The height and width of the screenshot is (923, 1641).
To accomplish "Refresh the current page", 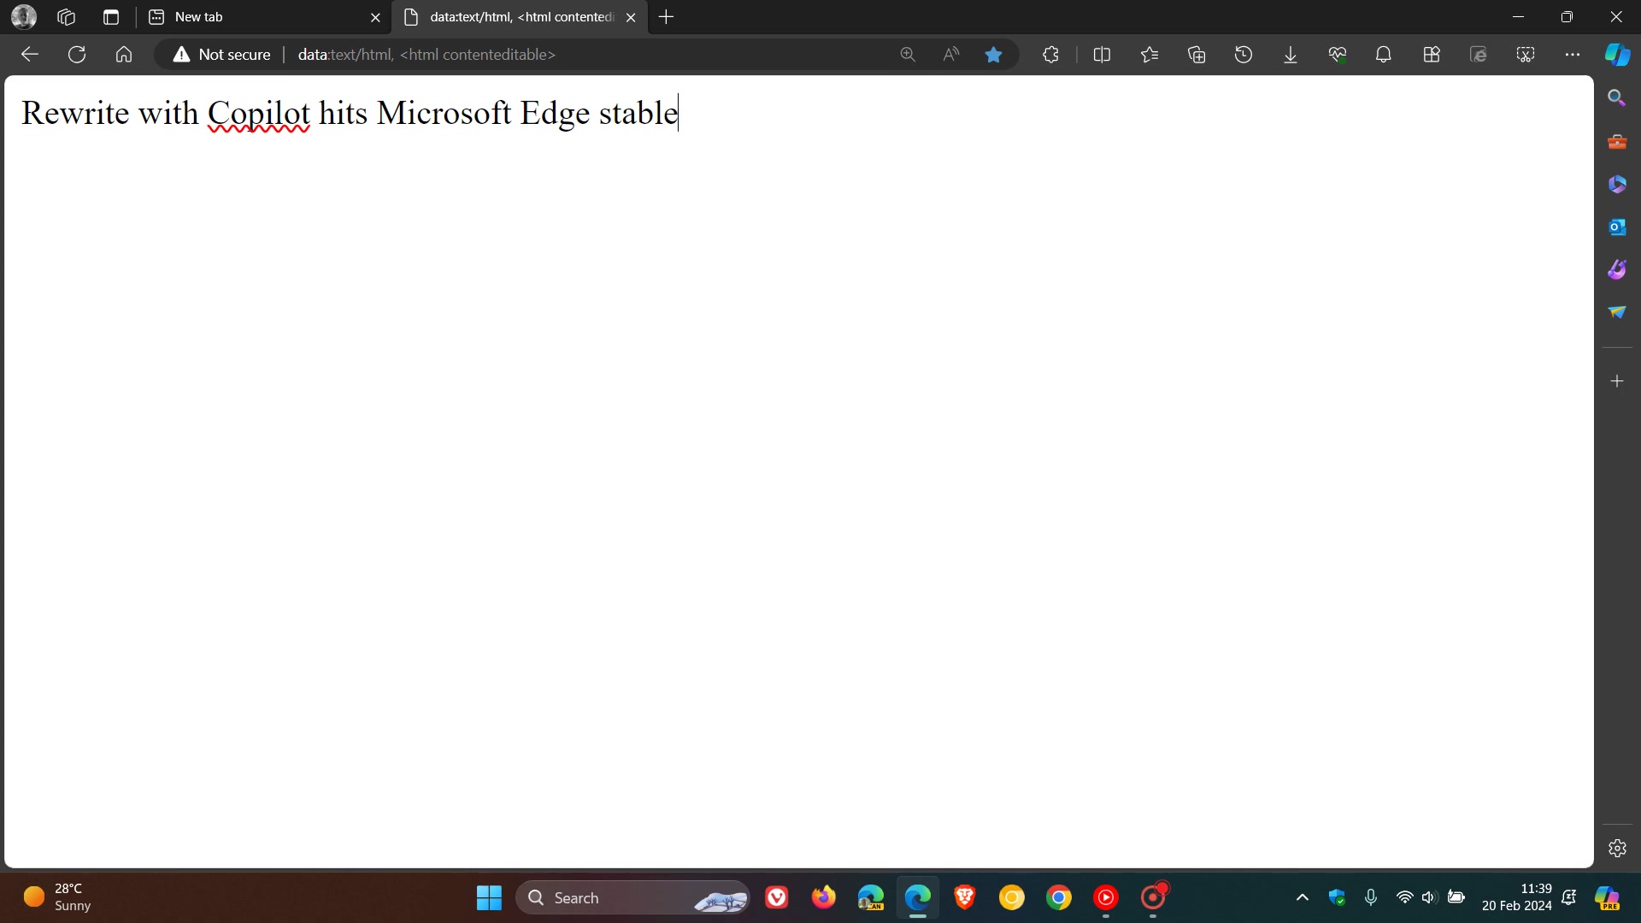I will (x=77, y=55).
